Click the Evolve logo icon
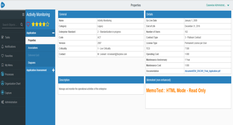Viewport: 233px width, 125px height. point(3,5)
